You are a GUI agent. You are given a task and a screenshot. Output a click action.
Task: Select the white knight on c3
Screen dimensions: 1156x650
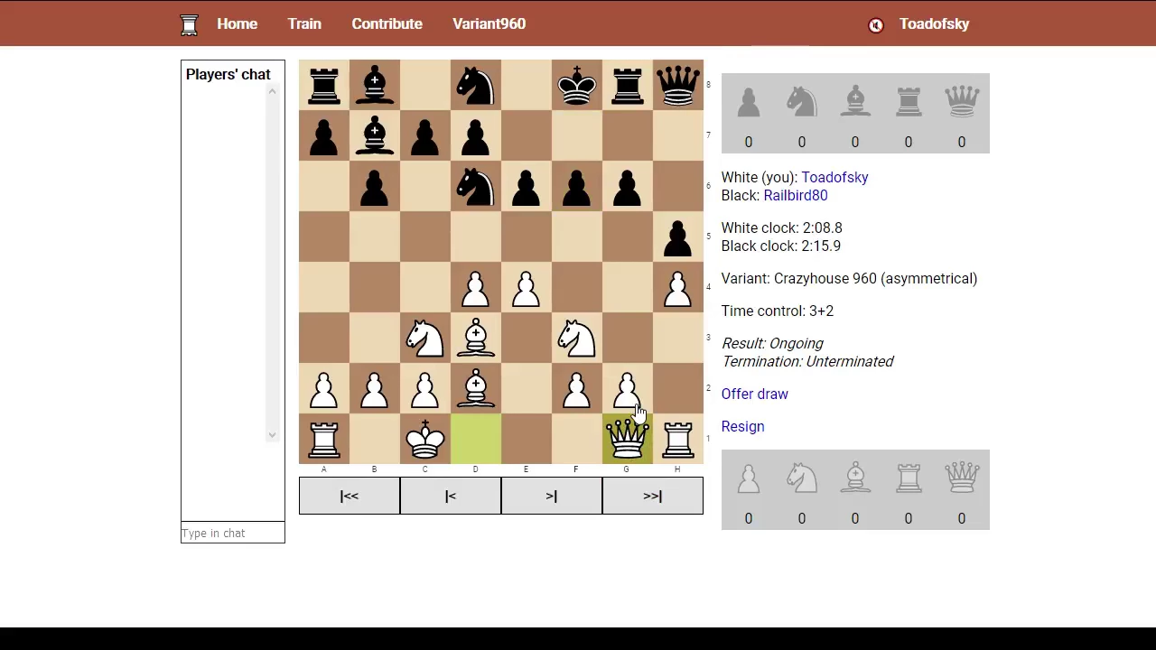click(424, 338)
